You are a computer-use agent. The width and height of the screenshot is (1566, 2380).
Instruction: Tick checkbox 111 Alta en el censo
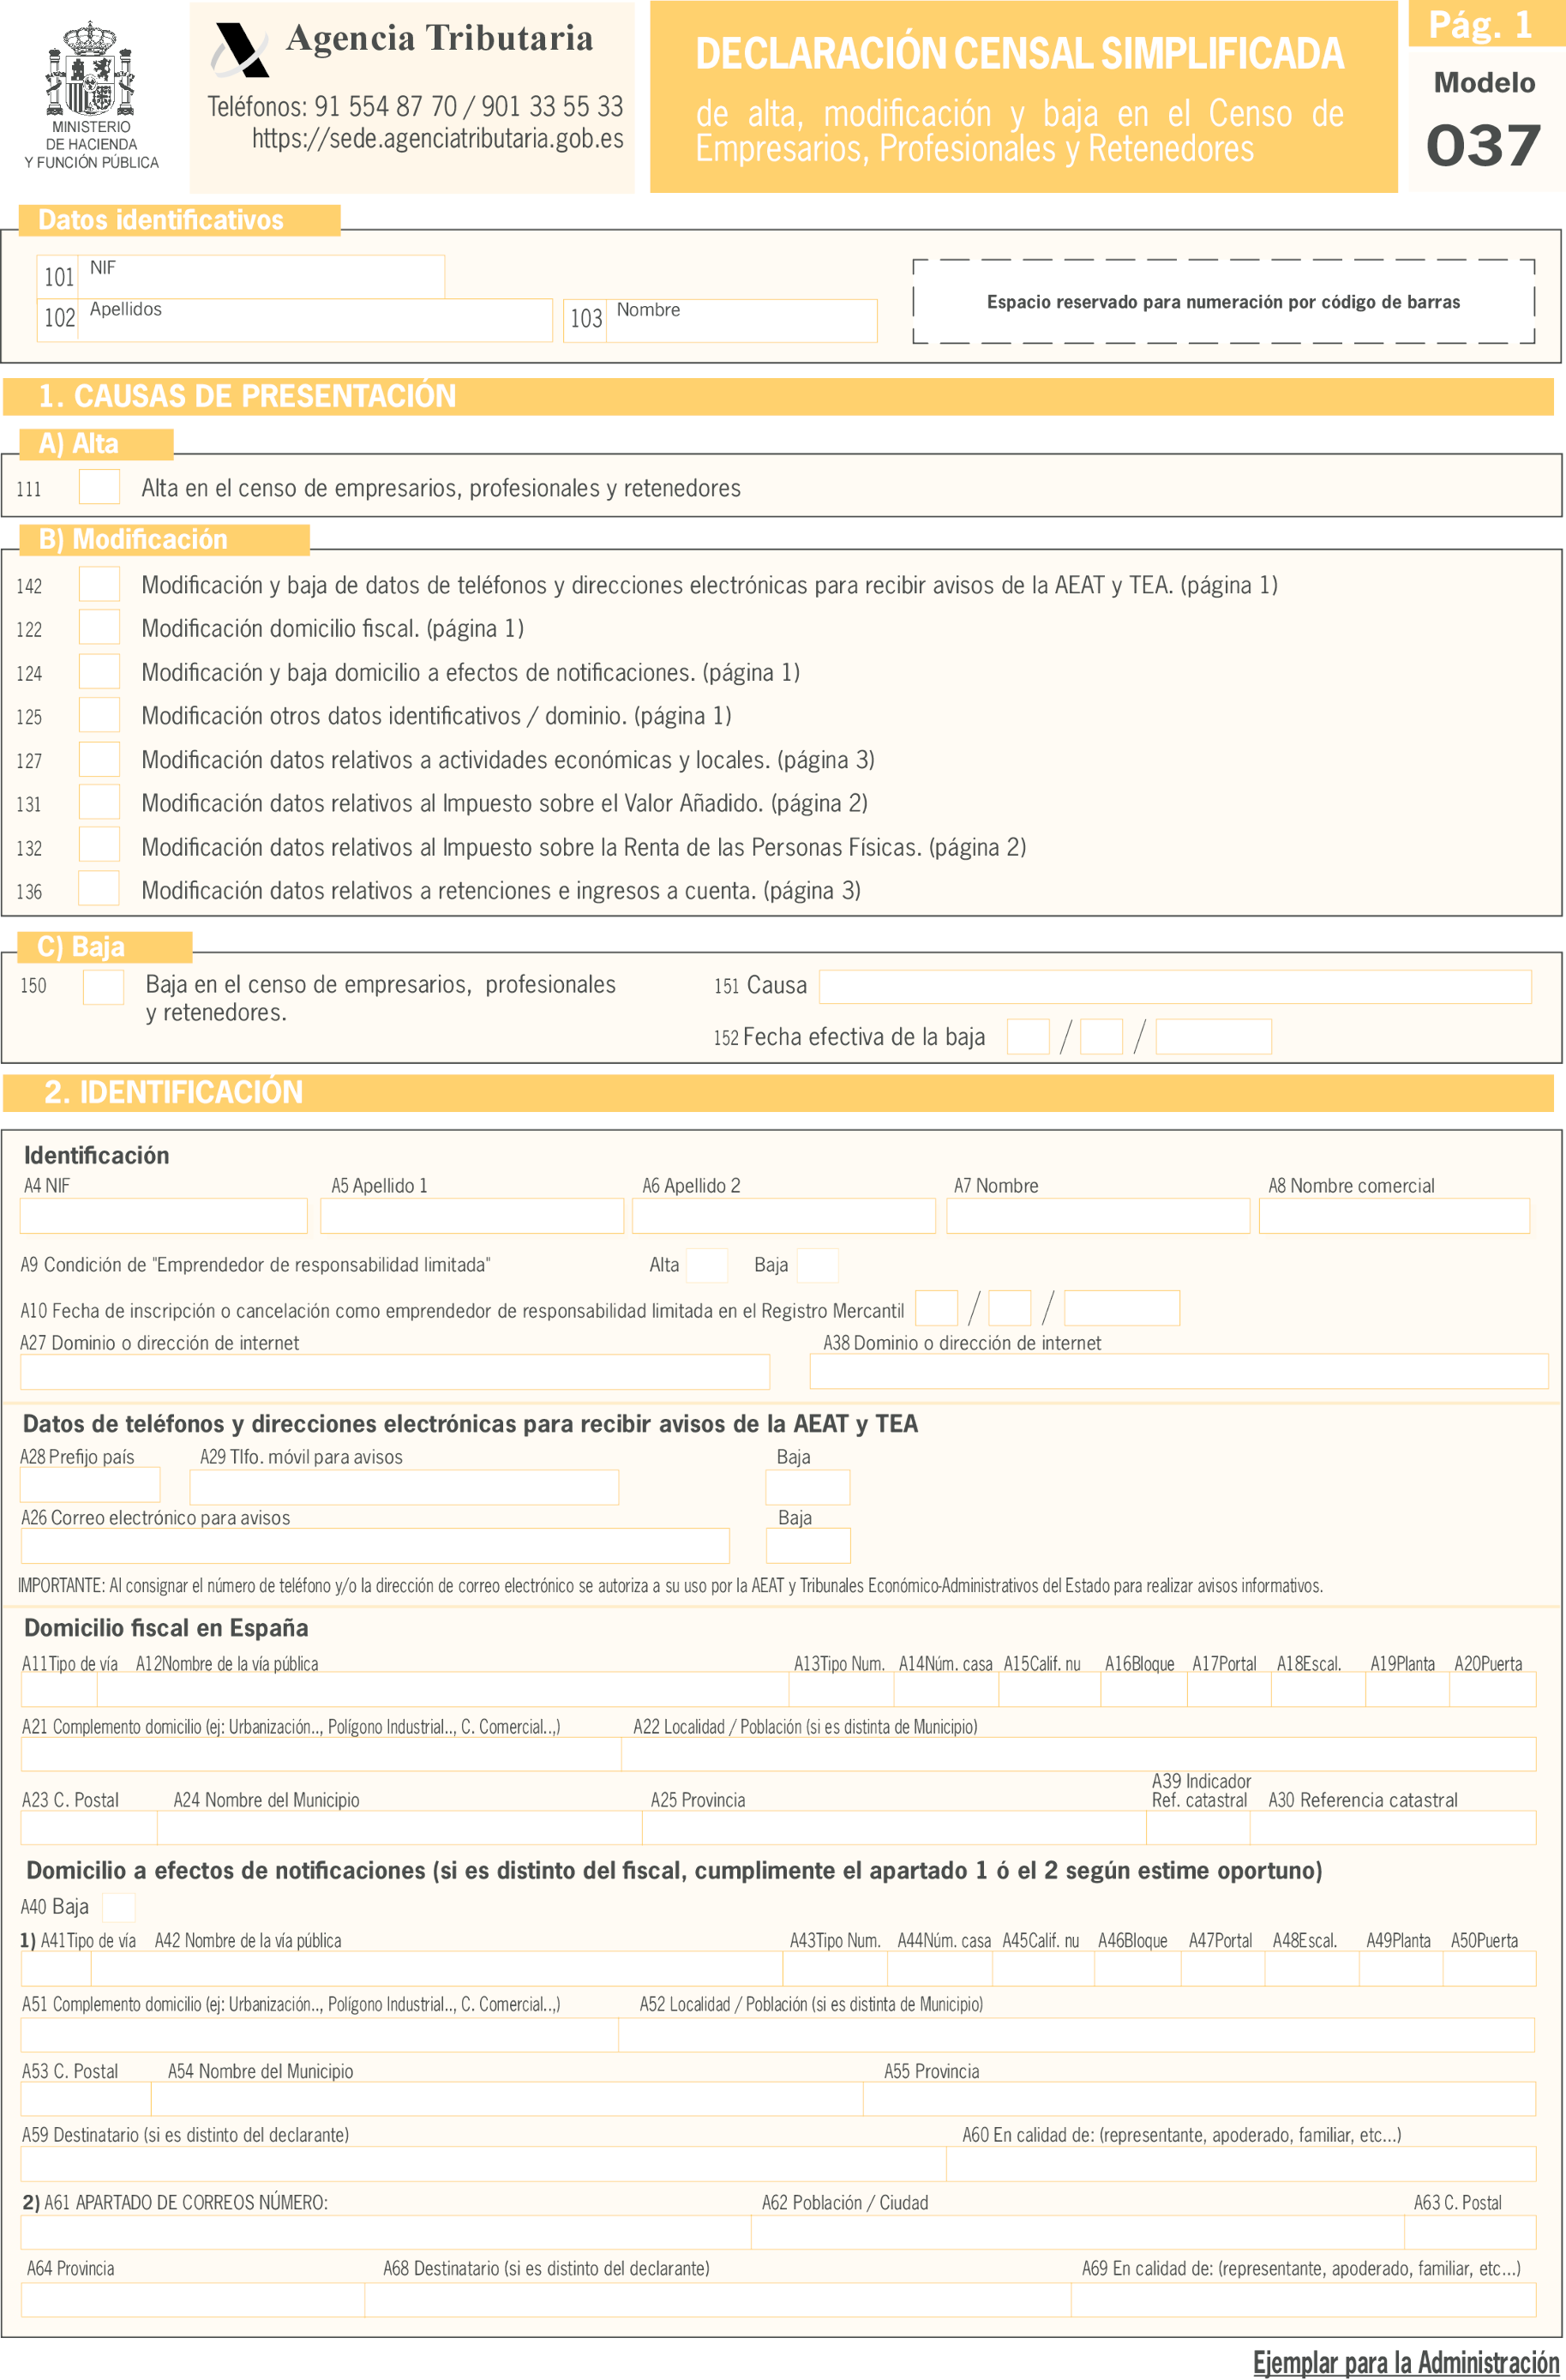pyautogui.click(x=99, y=487)
